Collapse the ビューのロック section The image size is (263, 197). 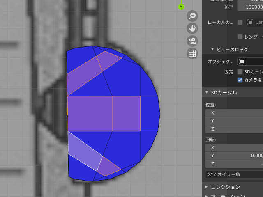click(x=212, y=49)
